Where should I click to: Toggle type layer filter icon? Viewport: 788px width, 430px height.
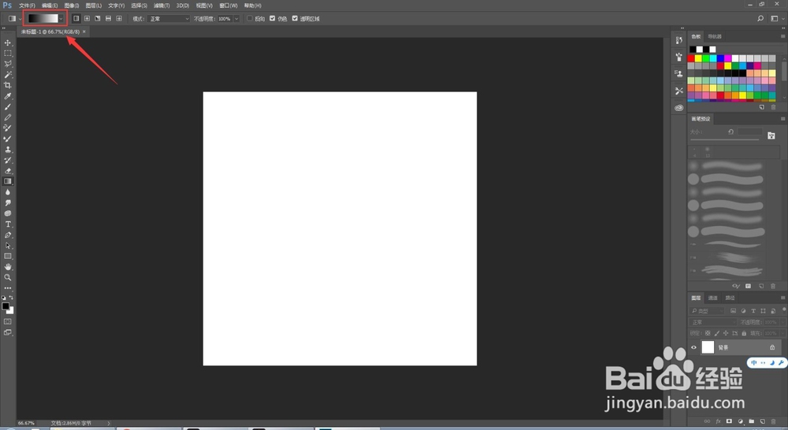pos(753,311)
